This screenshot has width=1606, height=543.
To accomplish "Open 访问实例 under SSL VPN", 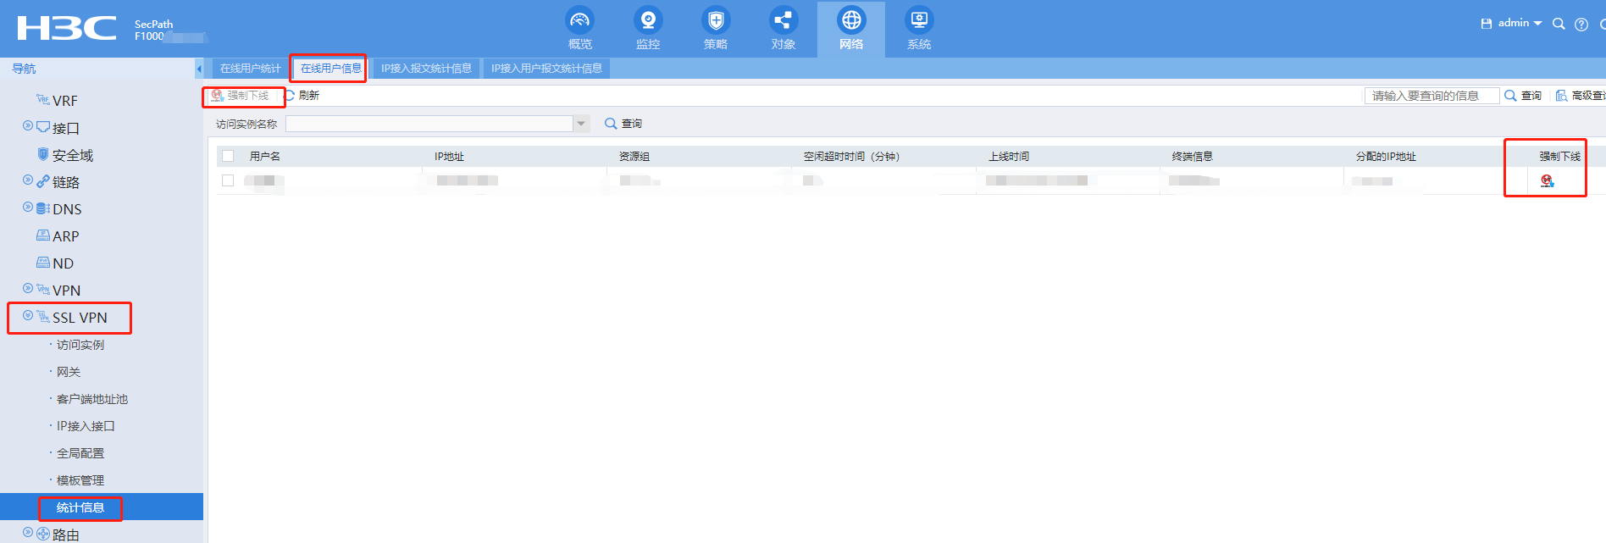I will tap(80, 345).
